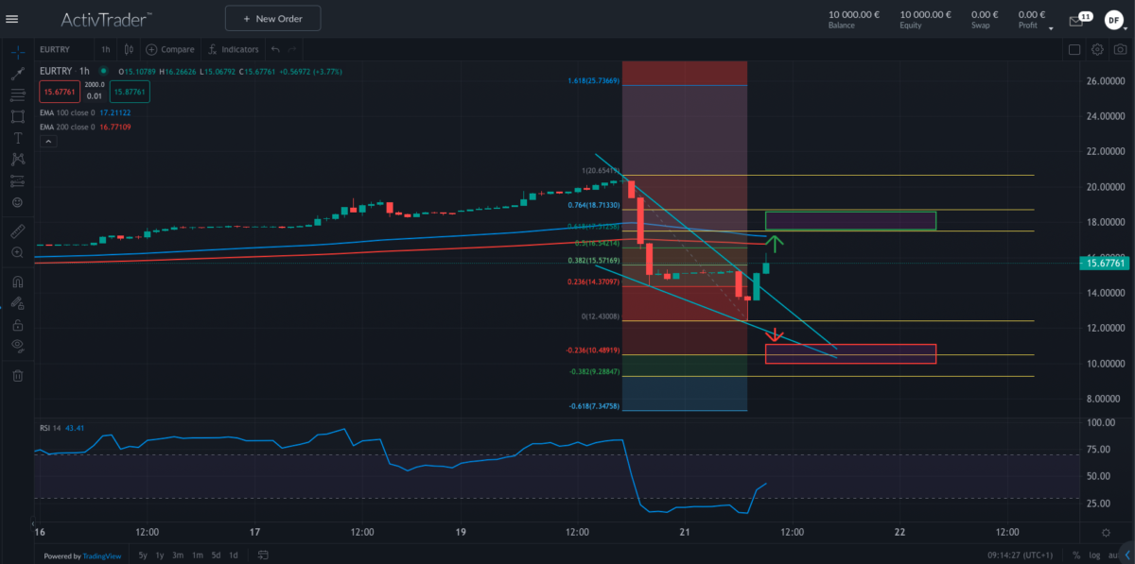Open time axis settings gear
The height and width of the screenshot is (564, 1135).
tap(1106, 533)
